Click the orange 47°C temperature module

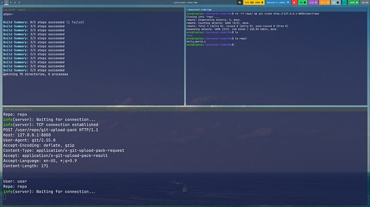(324, 2)
